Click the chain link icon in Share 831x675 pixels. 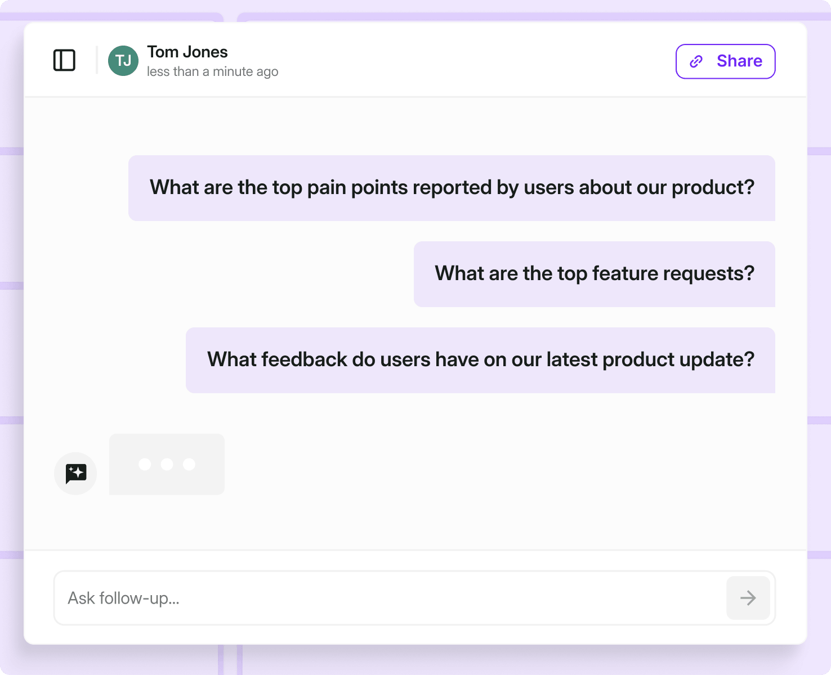pyautogui.click(x=696, y=61)
